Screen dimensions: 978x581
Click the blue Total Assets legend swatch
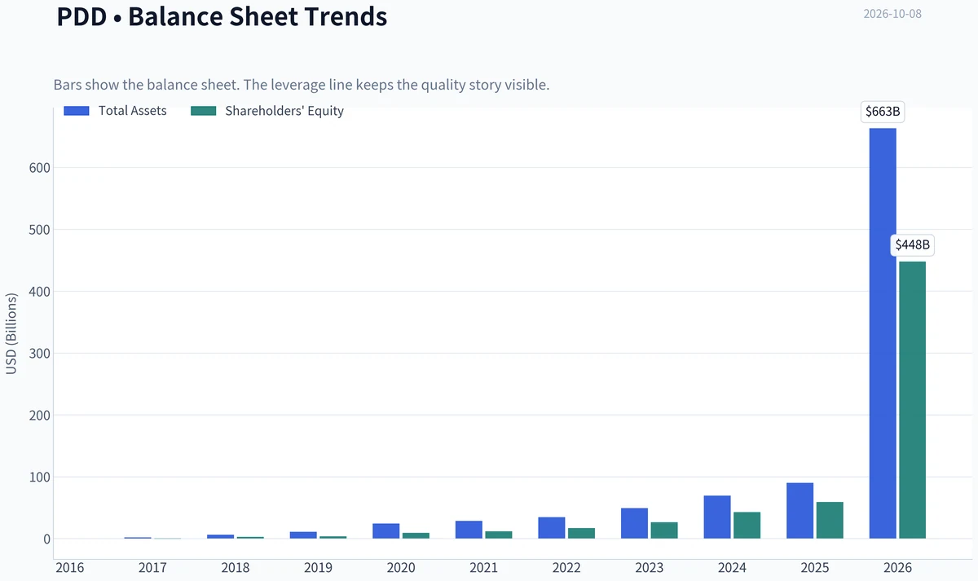pos(77,111)
